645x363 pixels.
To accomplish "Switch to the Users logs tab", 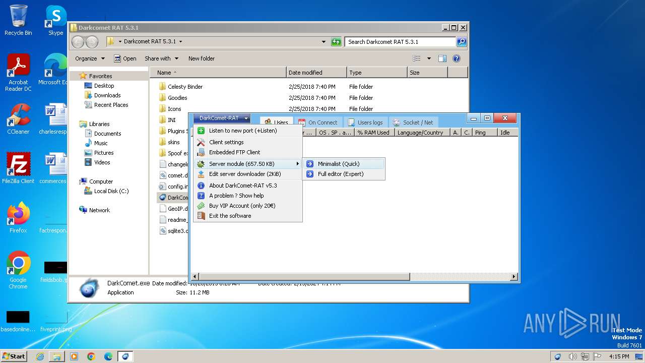I will [365, 123].
